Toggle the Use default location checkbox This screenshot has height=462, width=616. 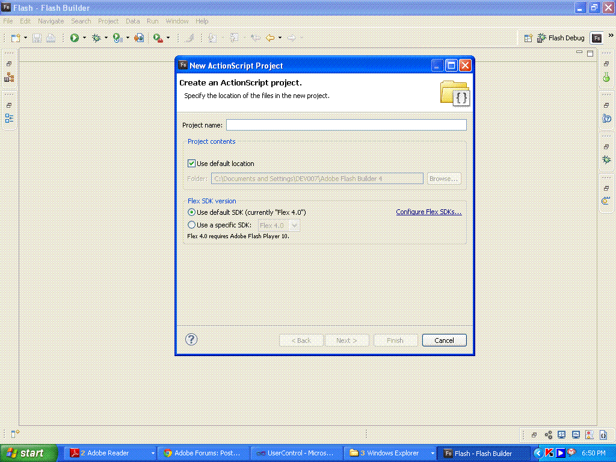click(191, 163)
